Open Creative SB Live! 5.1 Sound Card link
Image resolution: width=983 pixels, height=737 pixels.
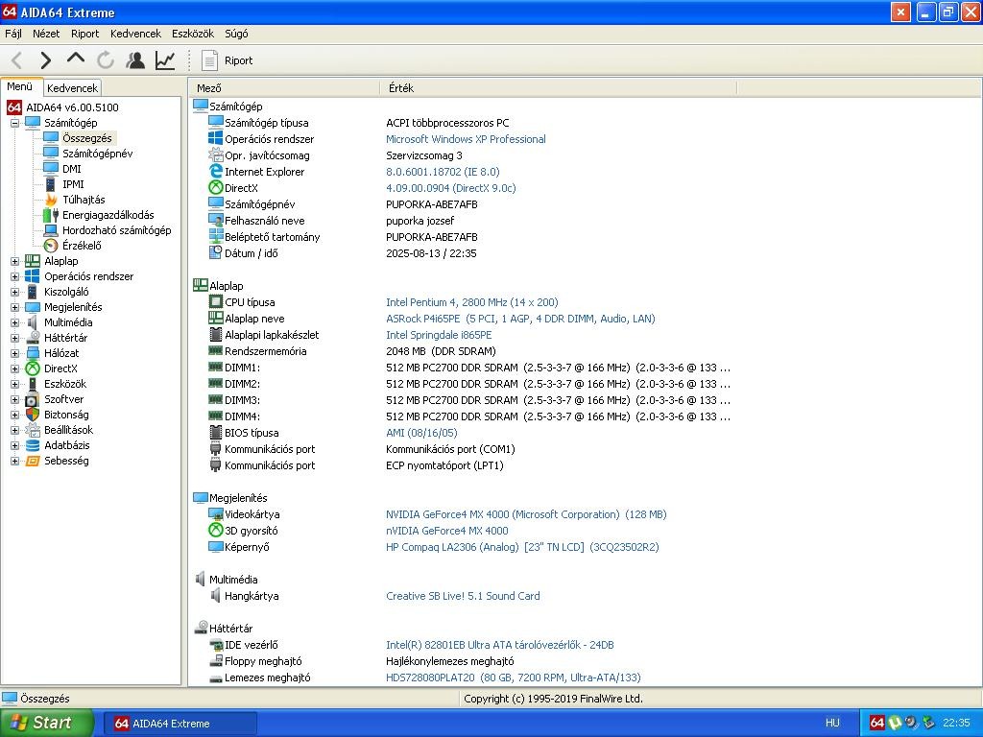463,596
